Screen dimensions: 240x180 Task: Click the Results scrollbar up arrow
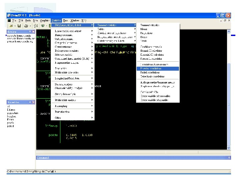click(x=229, y=32)
